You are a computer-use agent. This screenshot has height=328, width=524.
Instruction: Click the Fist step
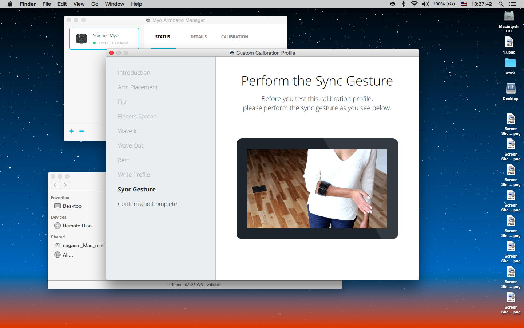tap(122, 102)
